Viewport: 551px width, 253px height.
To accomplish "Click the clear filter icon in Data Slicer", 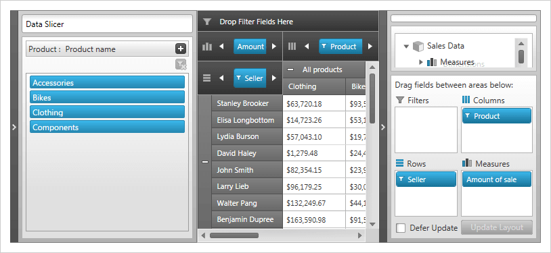I will pos(181,65).
